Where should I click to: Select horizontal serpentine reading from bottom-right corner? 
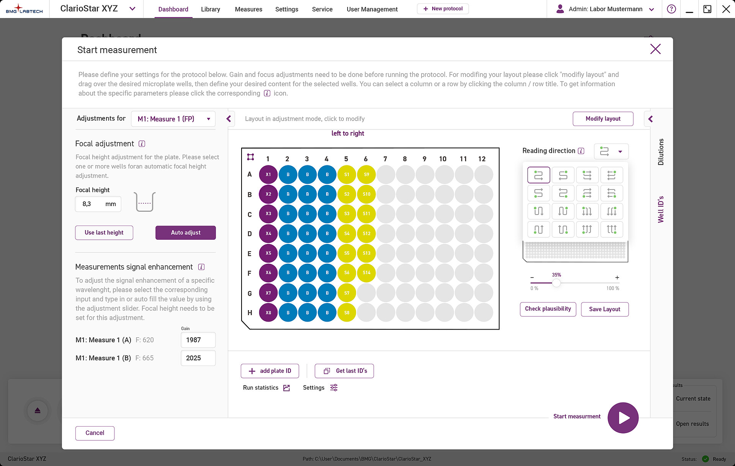pos(563,193)
